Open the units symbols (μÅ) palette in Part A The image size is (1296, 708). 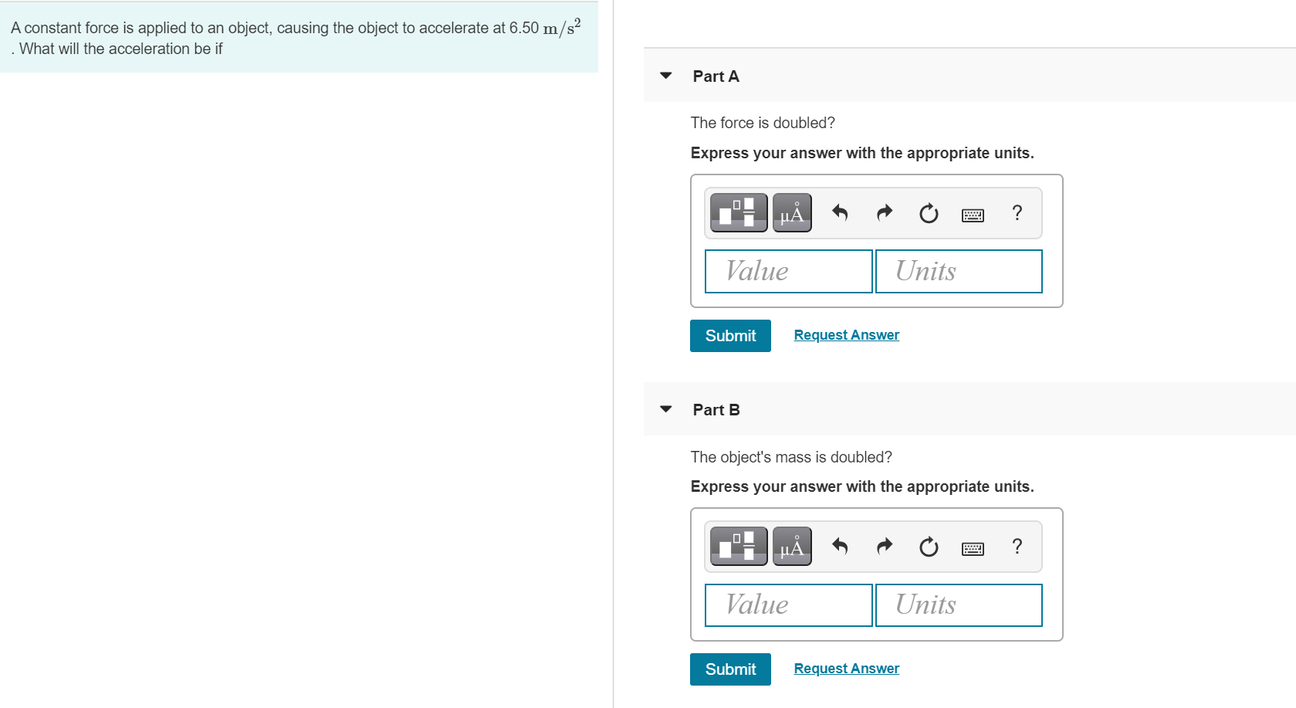(x=791, y=213)
